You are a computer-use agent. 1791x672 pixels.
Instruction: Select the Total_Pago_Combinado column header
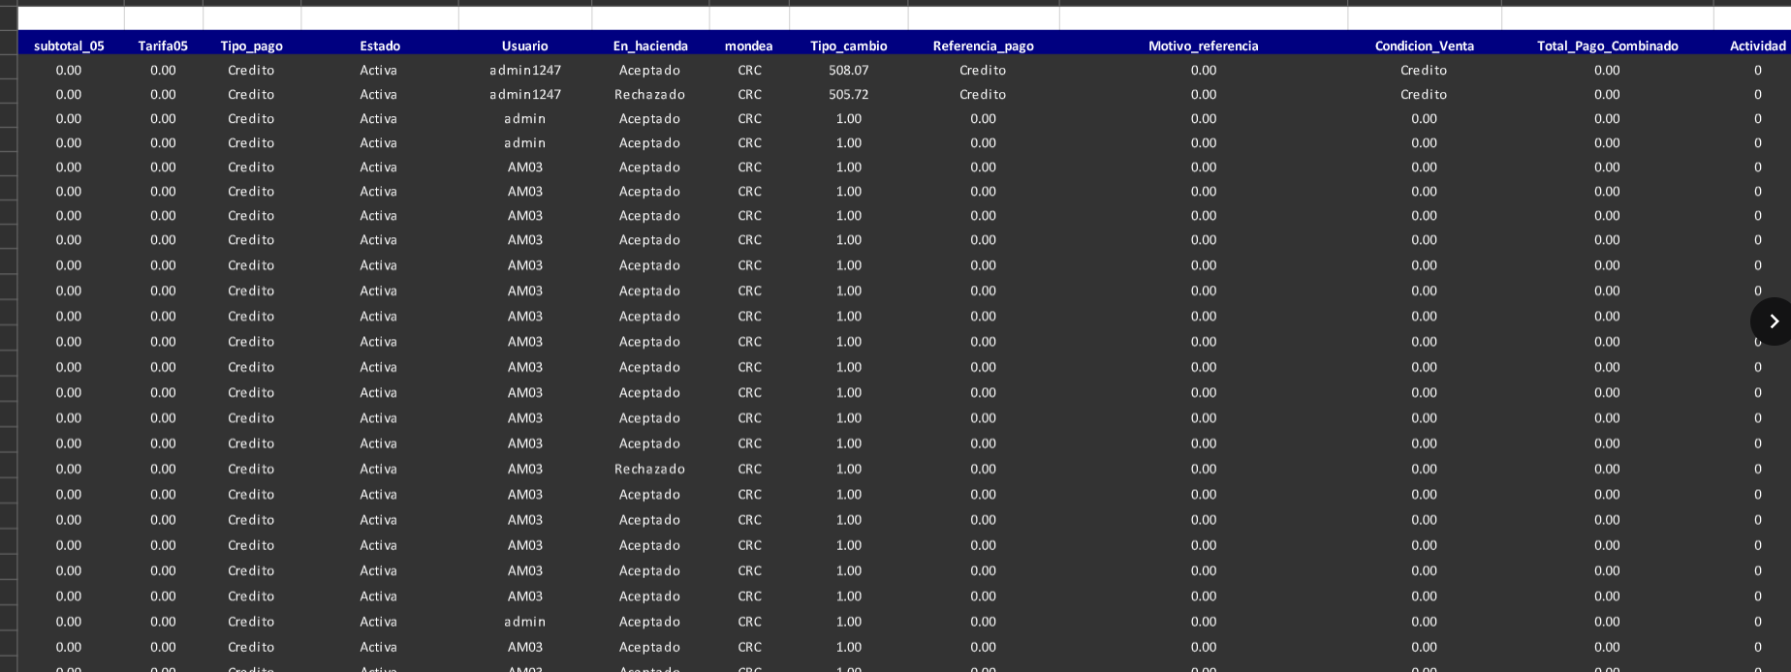point(1607,46)
